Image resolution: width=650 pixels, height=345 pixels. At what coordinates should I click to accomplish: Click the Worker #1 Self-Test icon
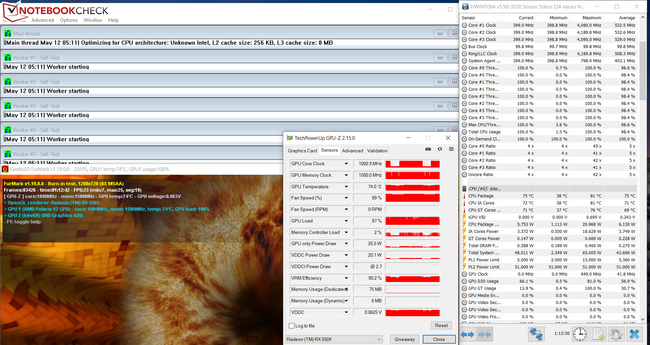8,58
